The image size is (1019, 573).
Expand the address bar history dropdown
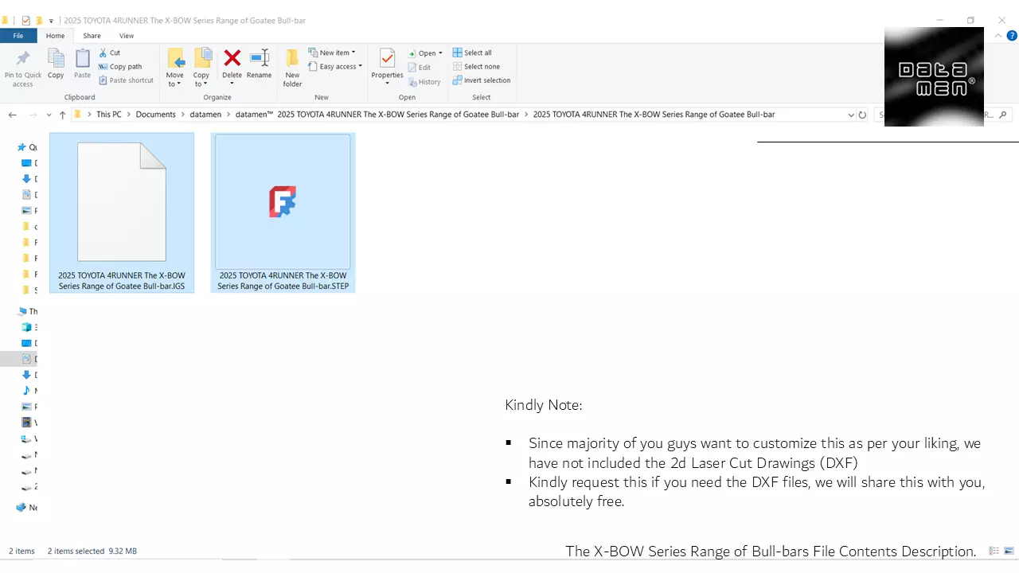click(x=850, y=115)
